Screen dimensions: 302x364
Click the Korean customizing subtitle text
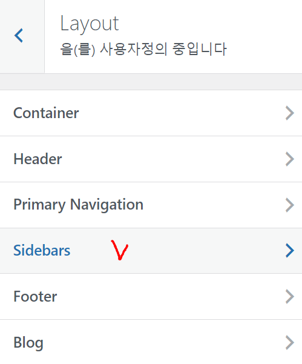coord(143,49)
